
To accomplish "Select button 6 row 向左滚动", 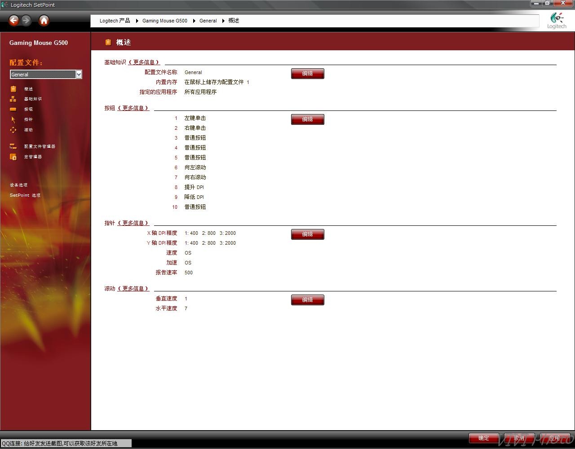I will pos(195,167).
